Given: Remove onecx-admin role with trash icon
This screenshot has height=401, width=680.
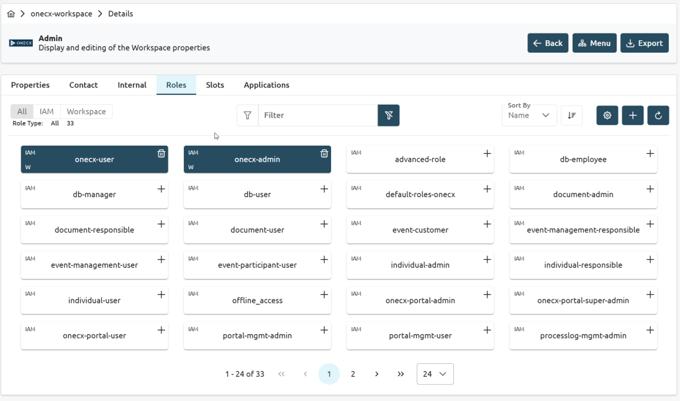Looking at the screenshot, I should pyautogui.click(x=324, y=153).
